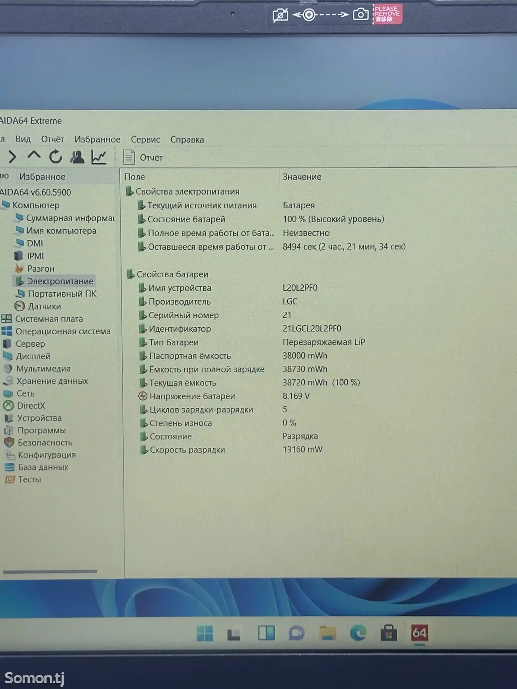517x689 pixels.
Task: Click the refresh toolbar icon
Action: pyautogui.click(x=56, y=157)
